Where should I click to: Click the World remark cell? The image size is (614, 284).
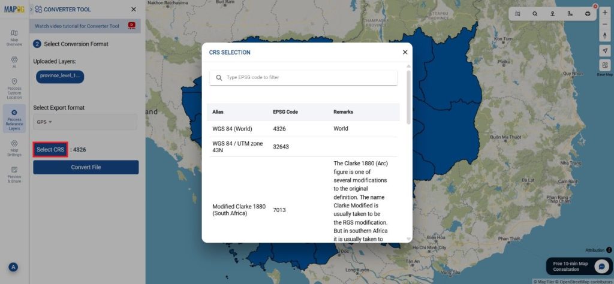[x=341, y=129]
